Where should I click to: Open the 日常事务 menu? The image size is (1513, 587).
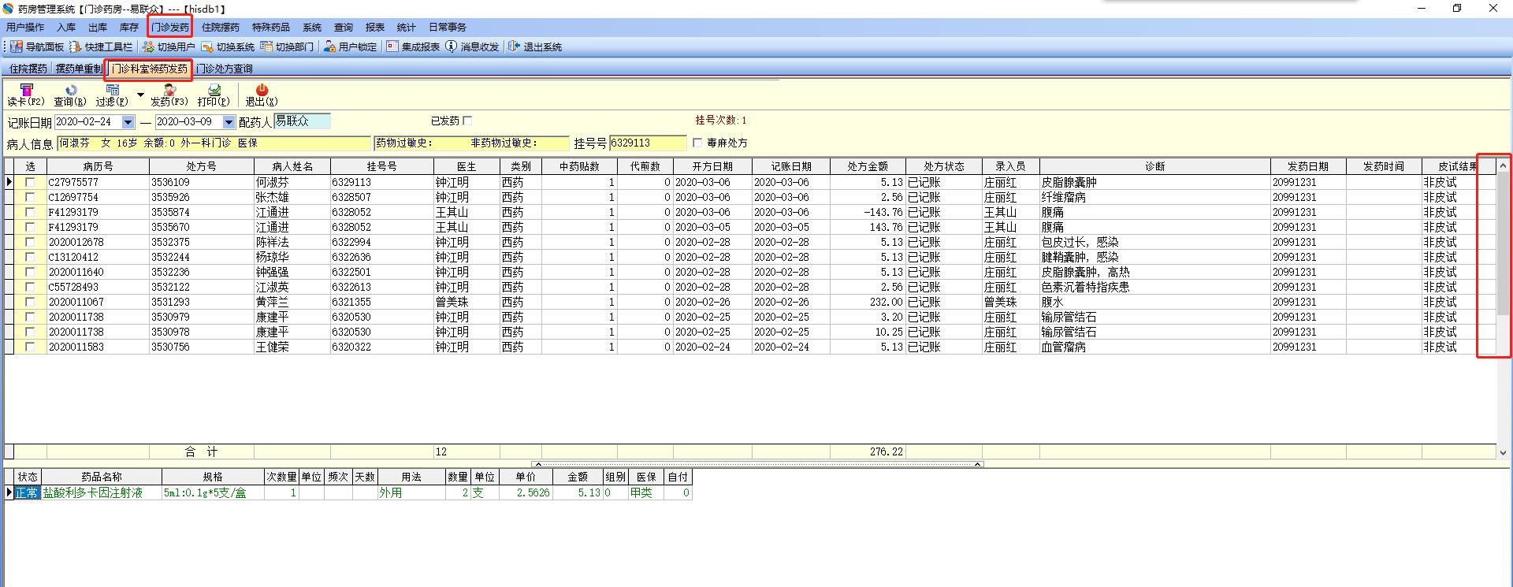tap(448, 28)
